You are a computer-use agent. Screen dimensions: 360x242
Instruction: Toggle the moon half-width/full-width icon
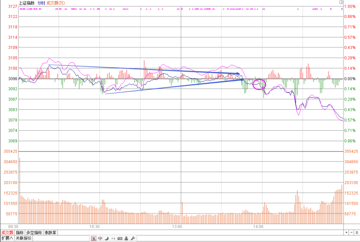[x=107, y=239]
